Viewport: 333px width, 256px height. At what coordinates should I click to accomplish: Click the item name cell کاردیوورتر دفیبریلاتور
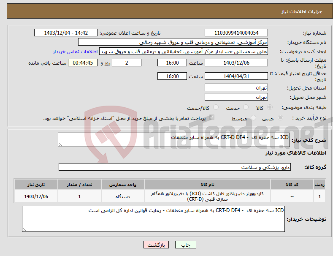point(207,196)
